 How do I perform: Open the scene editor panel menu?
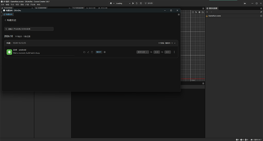(x=203, y=8)
